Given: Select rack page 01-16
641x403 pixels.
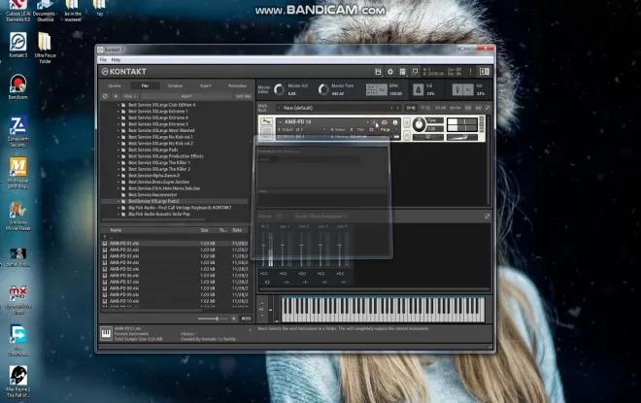Looking at the screenshot, I should (x=411, y=108).
